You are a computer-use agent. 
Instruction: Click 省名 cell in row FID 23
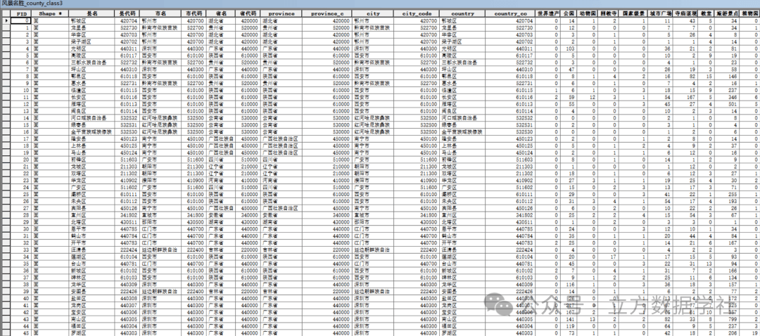221,180
